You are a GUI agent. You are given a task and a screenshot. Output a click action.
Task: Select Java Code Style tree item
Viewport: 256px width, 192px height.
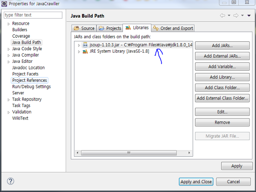[27, 49]
